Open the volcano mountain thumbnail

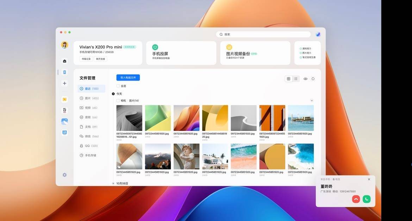(158, 157)
